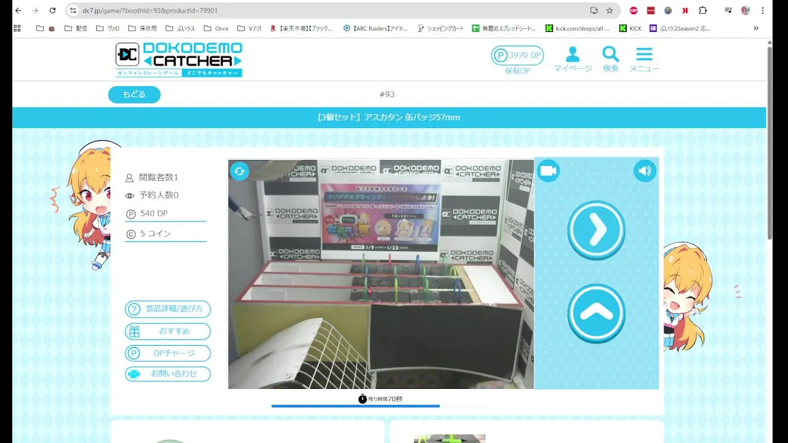Click the 3970 DP point balance
Screen dimensions: 788x443
click(x=517, y=55)
